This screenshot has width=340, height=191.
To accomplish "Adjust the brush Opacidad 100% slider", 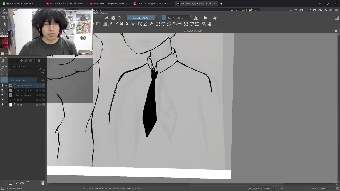I will point(141,18).
